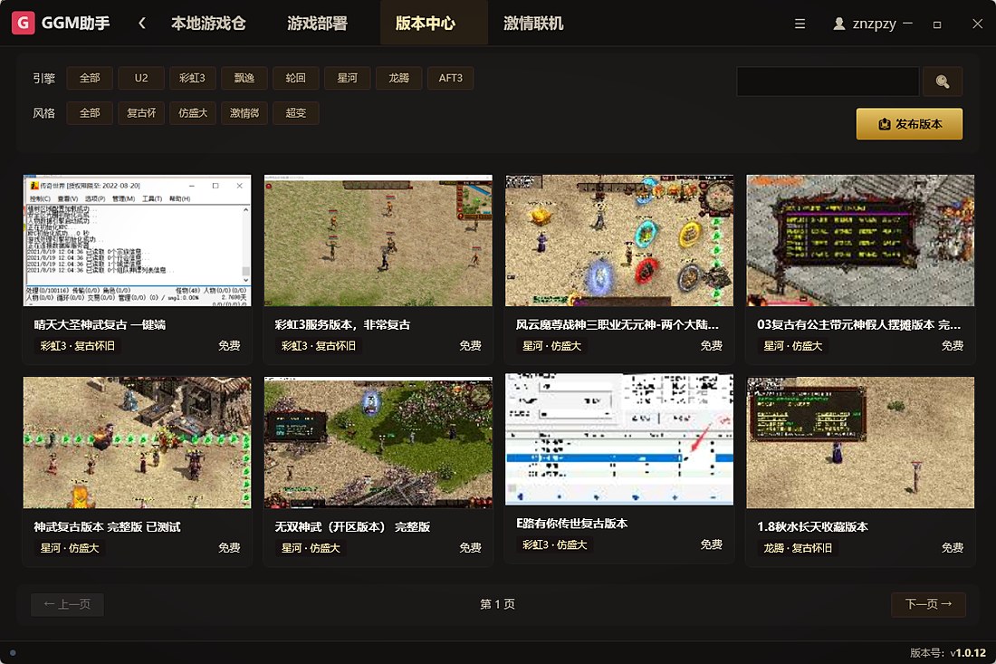Filter style by 全部
This screenshot has height=664, width=996.
(90, 113)
